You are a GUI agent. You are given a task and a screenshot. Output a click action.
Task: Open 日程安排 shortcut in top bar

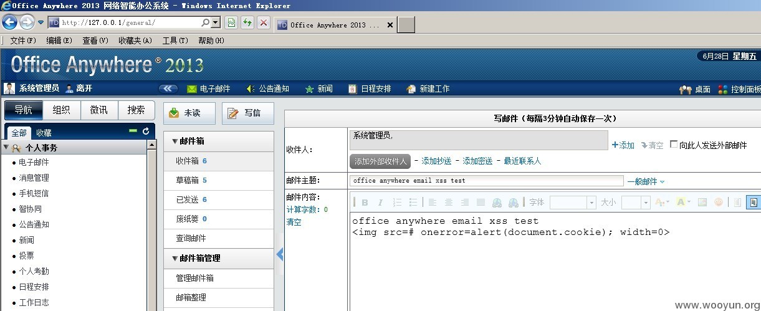[370, 89]
